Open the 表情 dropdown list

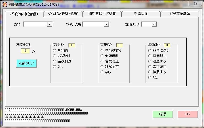pos(50,25)
